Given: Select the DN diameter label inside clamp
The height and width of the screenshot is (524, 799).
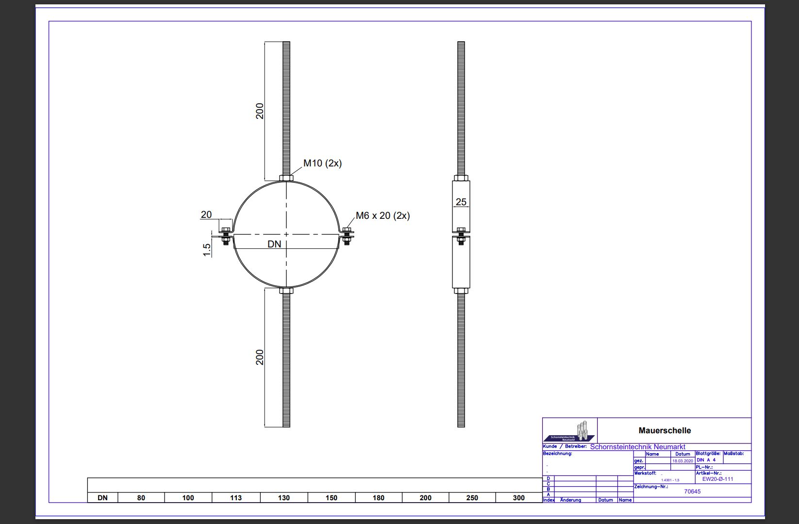Looking at the screenshot, I should [274, 244].
